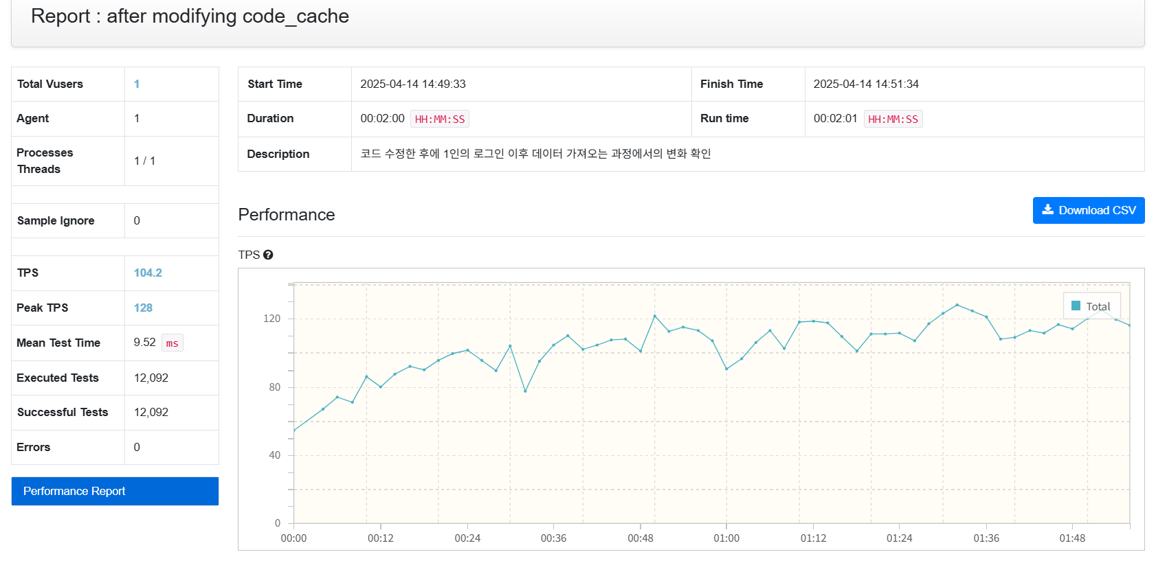The width and height of the screenshot is (1156, 563).
Task: Click the Mean Test Time value 9.52
Action: 144,342
